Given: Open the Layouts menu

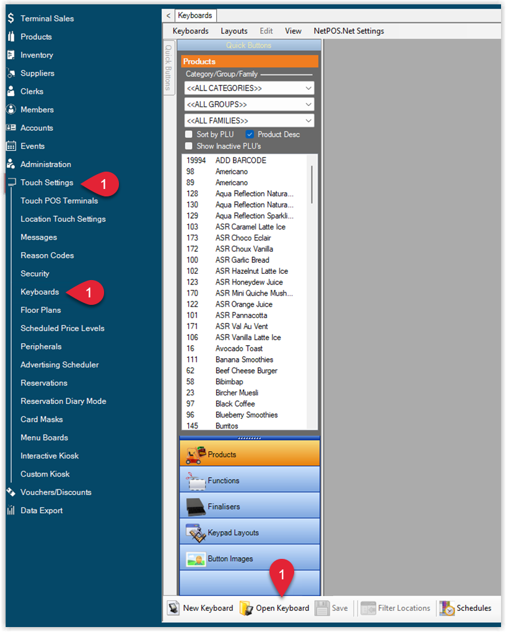Looking at the screenshot, I should click(234, 31).
